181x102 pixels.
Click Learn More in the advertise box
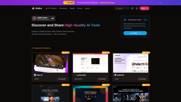(135, 33)
